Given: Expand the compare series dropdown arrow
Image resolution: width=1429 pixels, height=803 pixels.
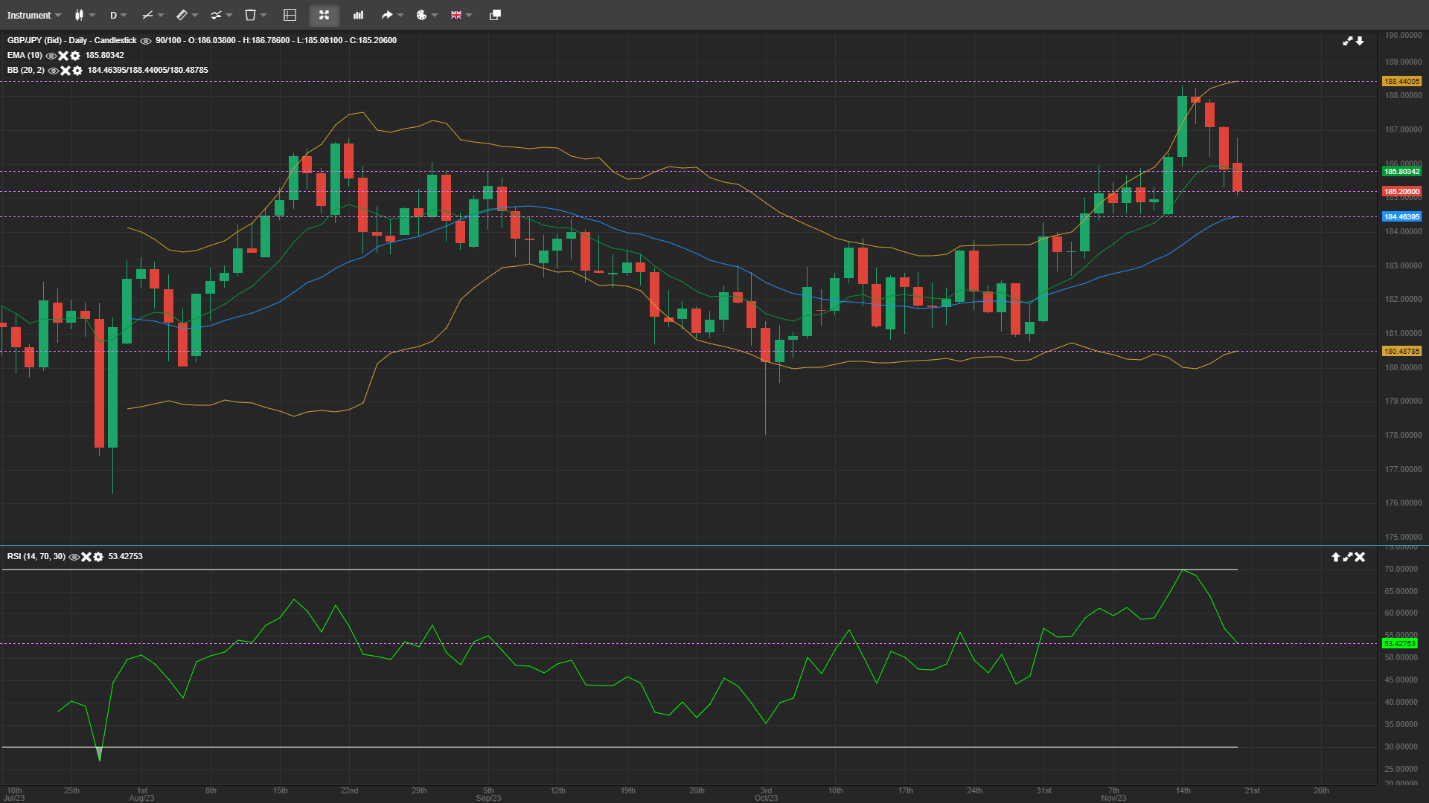Looking at the screenshot, I should point(229,15).
